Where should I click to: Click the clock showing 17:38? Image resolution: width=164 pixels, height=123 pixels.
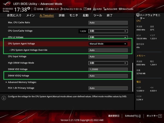click(x=20, y=10)
